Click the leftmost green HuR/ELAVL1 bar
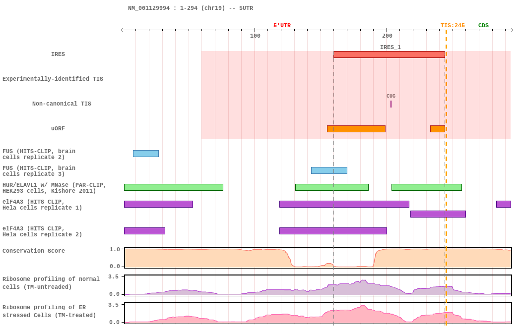The width and height of the screenshot is (521, 329). point(174,187)
